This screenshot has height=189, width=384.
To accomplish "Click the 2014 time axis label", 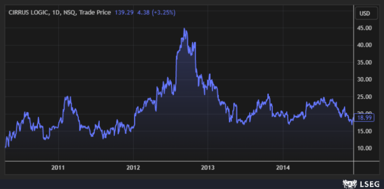I will click(x=283, y=168).
